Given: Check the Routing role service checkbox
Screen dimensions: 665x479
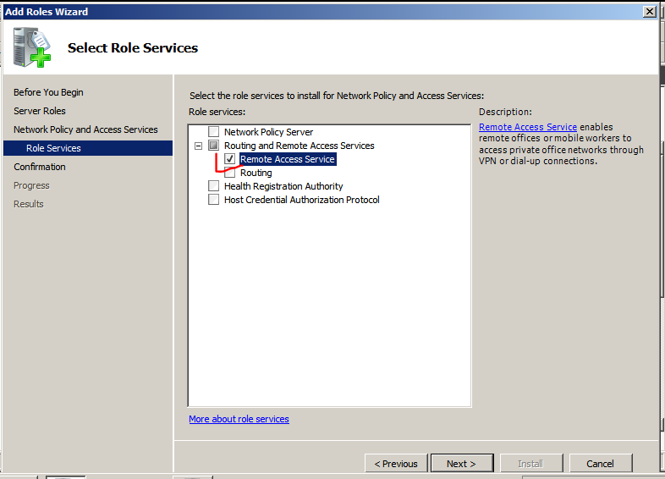Looking at the screenshot, I should (x=230, y=173).
